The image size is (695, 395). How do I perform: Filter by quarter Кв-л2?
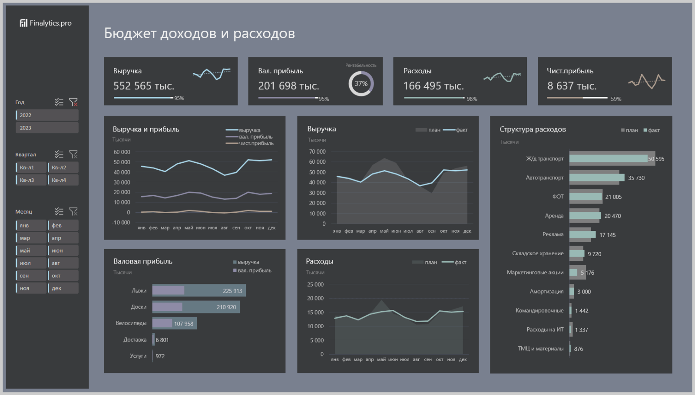pos(63,168)
